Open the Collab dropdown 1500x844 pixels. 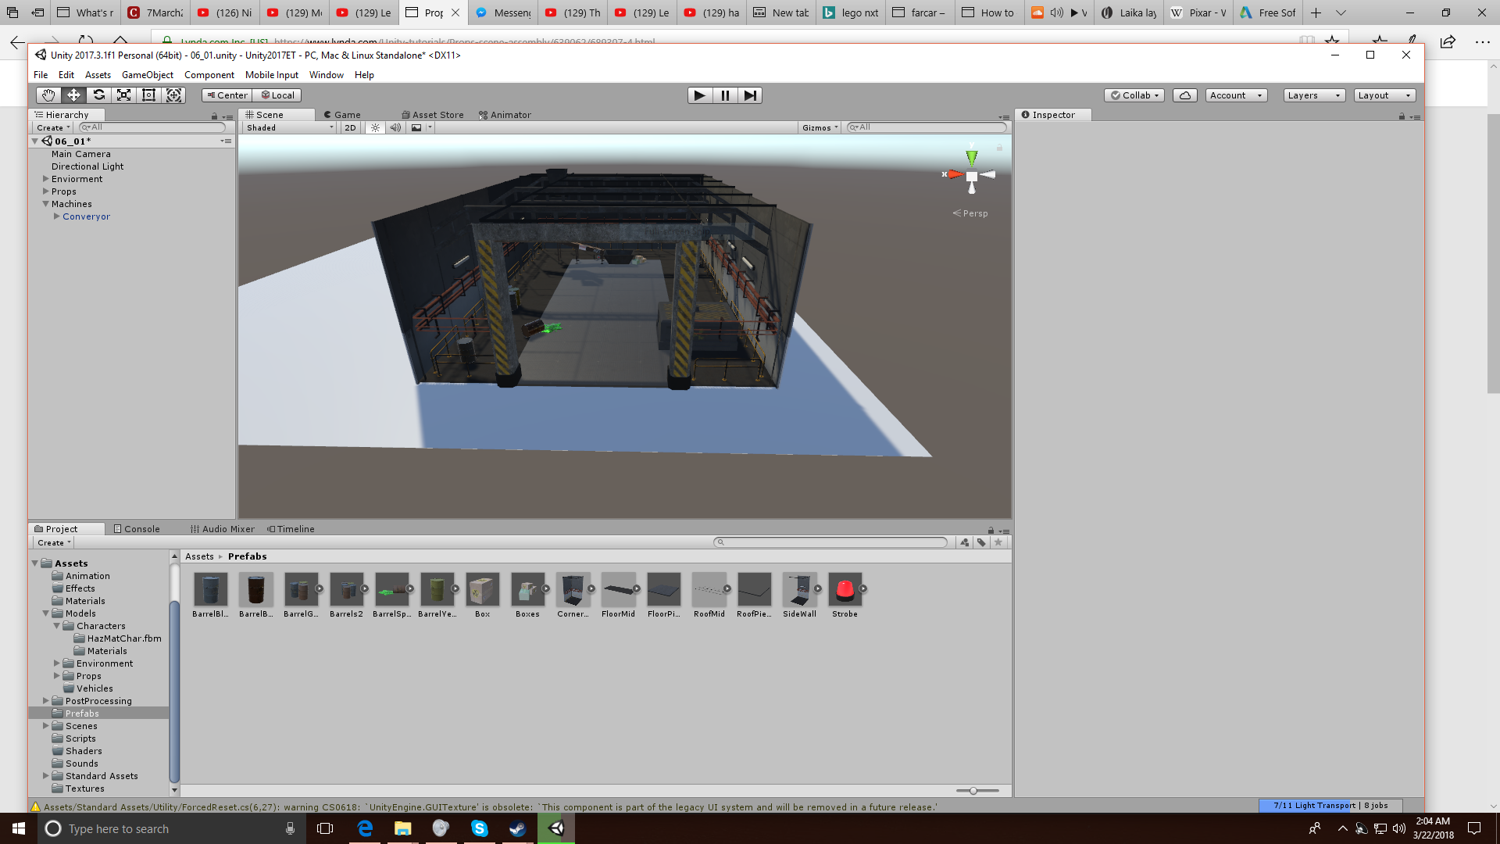coord(1134,95)
